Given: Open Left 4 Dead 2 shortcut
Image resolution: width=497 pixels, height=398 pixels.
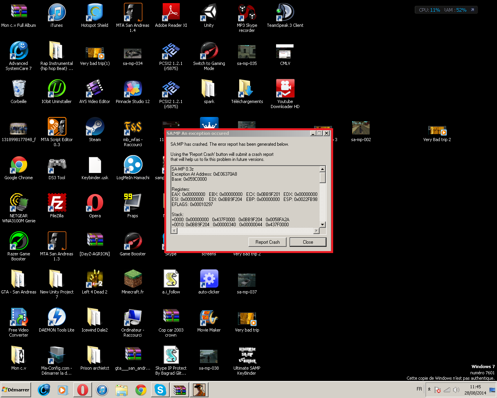Looking at the screenshot, I should coord(95,282).
